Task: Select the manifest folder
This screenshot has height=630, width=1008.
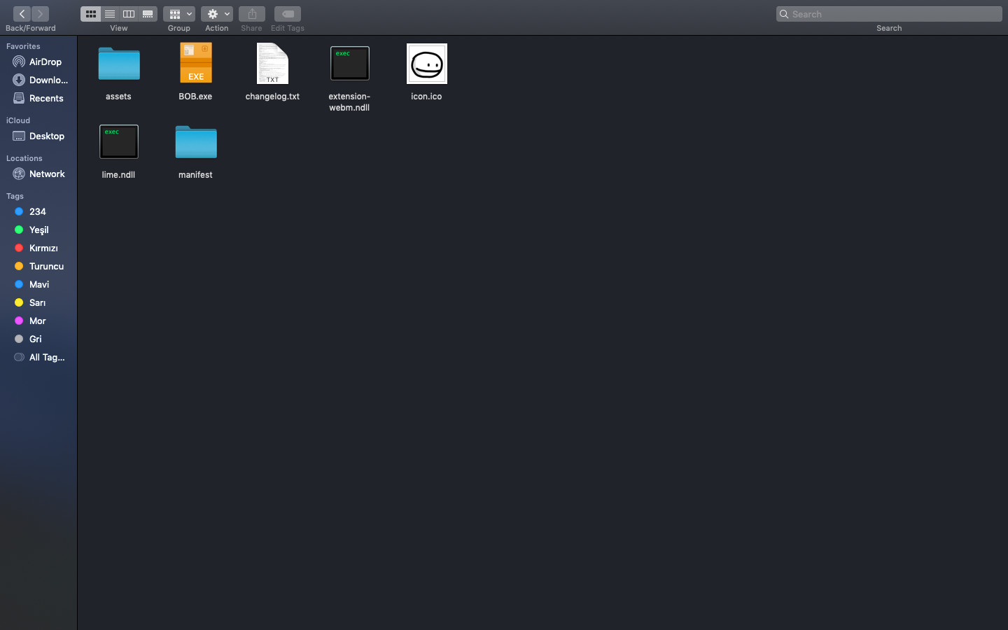Action: coord(196,143)
